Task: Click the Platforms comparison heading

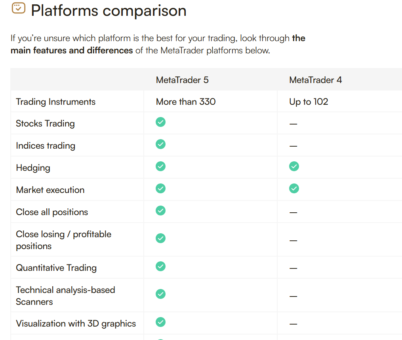Action: coord(109,11)
